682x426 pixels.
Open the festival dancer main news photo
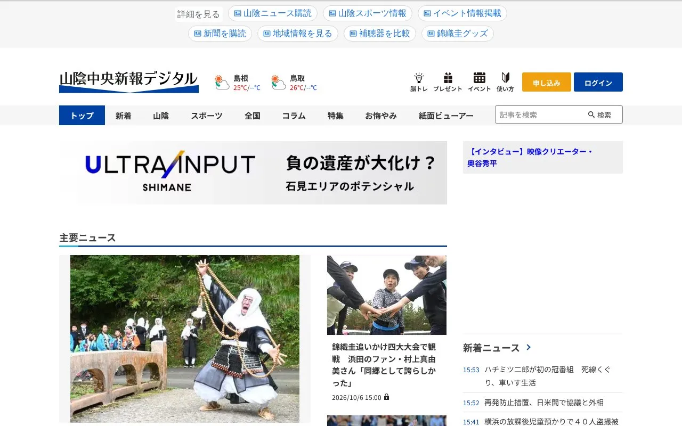tap(185, 339)
